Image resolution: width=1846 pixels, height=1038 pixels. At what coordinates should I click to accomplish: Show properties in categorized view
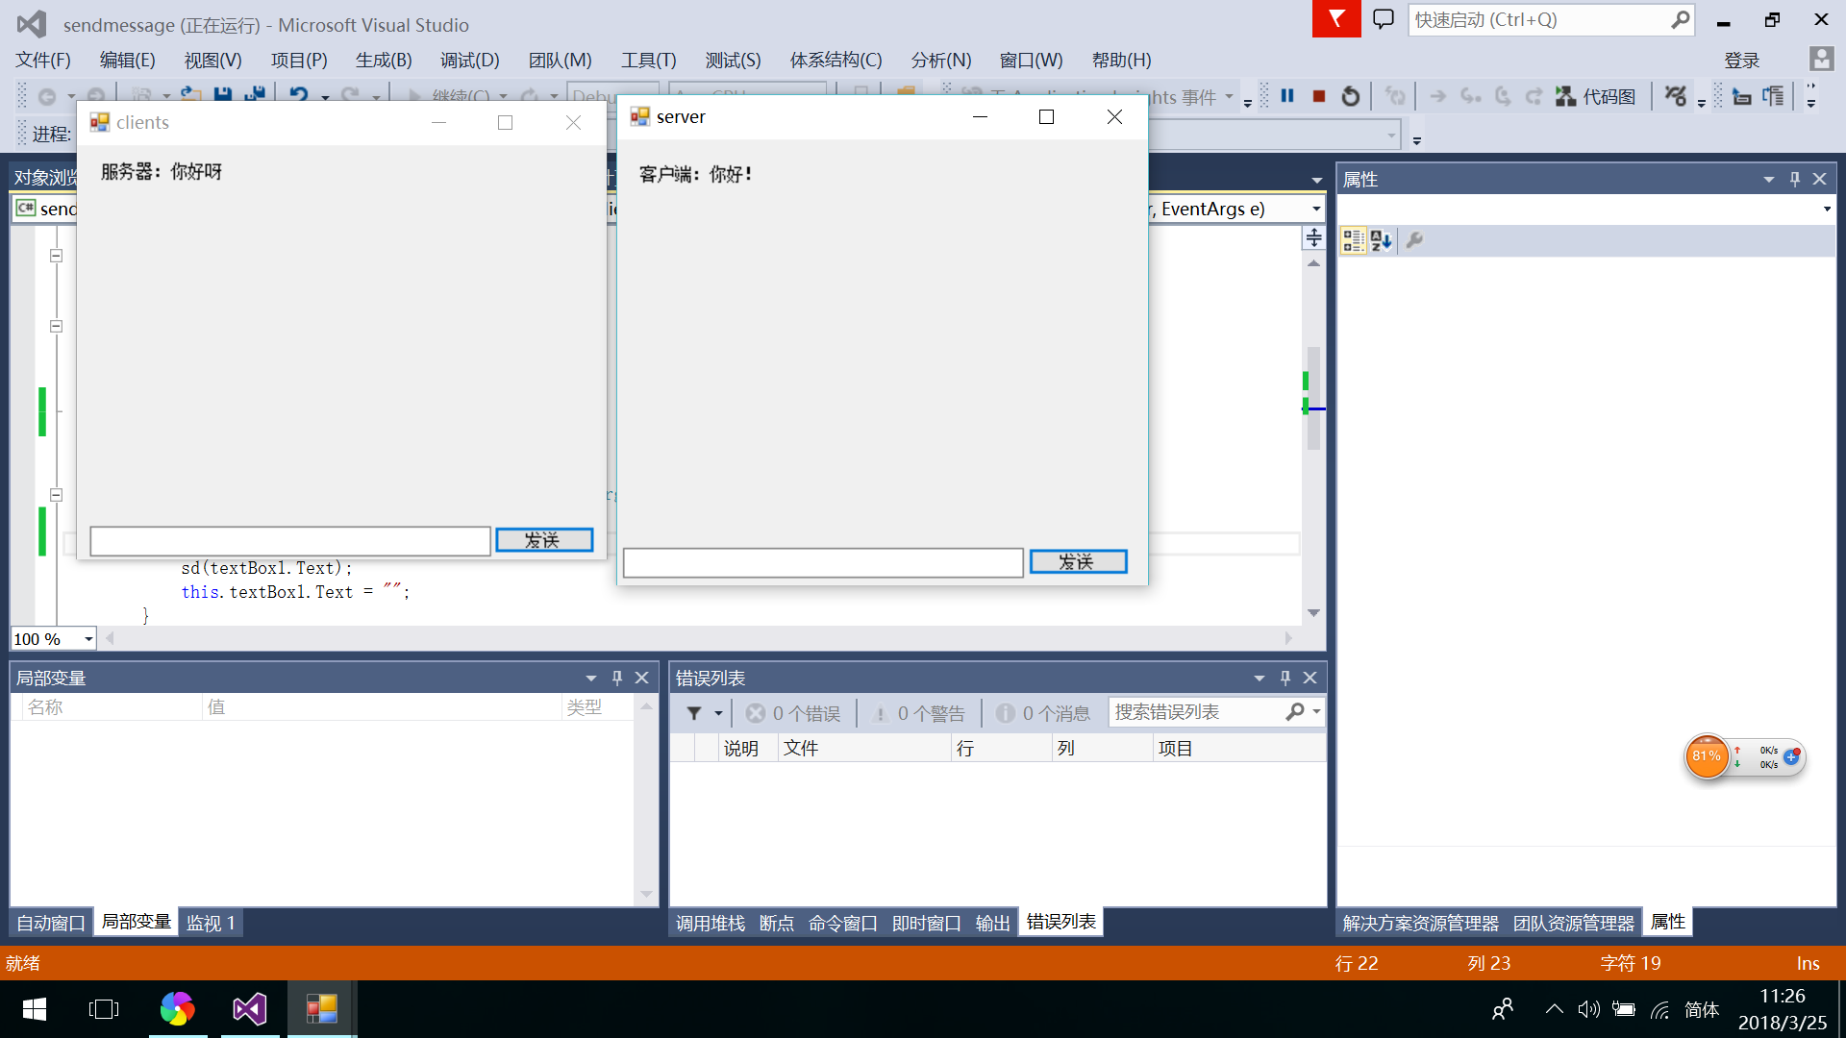coord(1354,240)
